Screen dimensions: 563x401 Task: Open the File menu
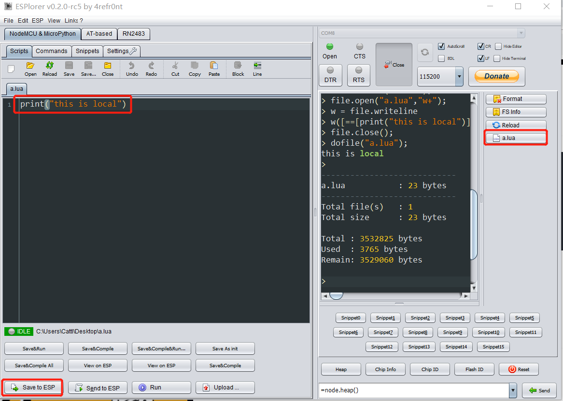tap(8, 20)
